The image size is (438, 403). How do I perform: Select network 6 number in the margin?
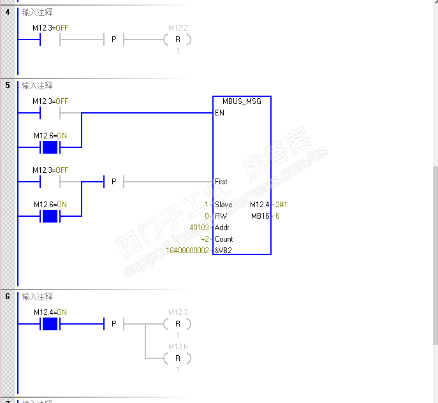[x=8, y=297]
